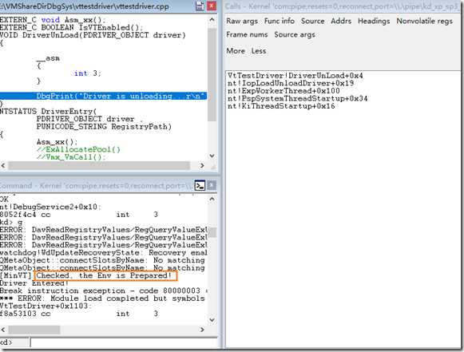Select nt!PspSystemThreadStartup+0x34 frame
This screenshot has height=352, width=464.
(x=297, y=99)
